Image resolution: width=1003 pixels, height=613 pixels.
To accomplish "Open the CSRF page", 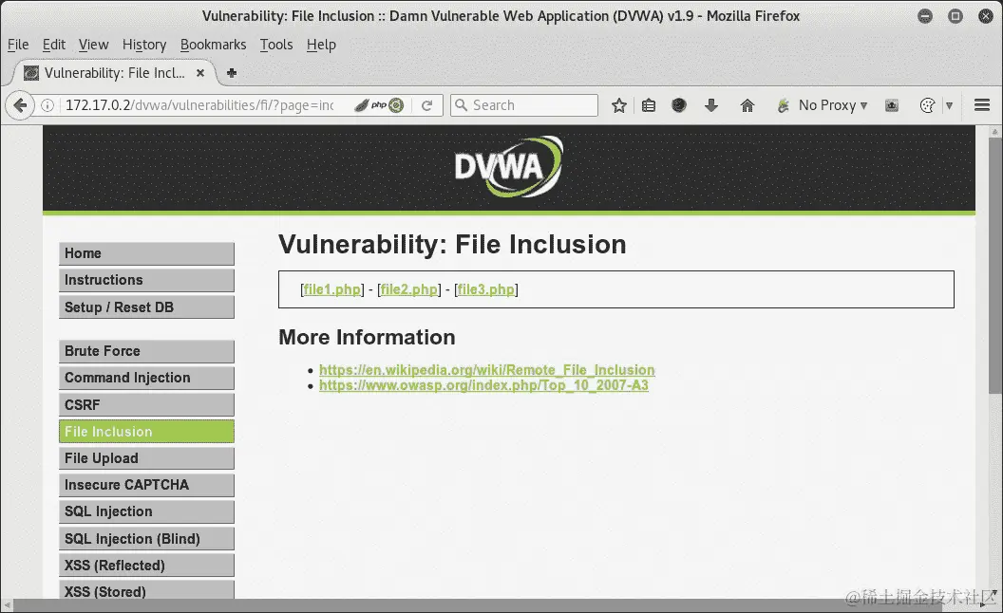I will (146, 404).
